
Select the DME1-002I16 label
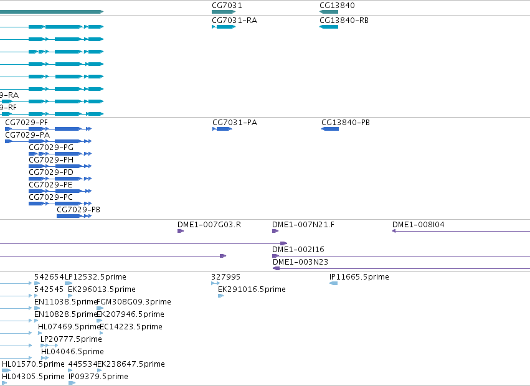298,250
